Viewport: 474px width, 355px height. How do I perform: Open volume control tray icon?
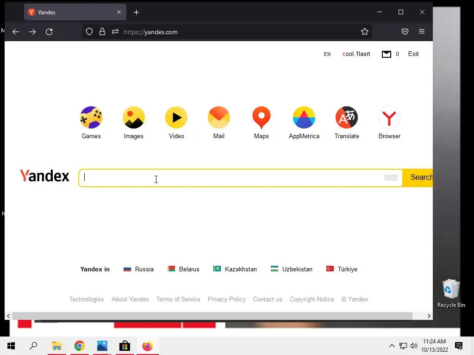pyautogui.click(x=414, y=346)
